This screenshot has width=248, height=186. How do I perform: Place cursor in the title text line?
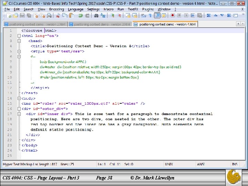90,46
